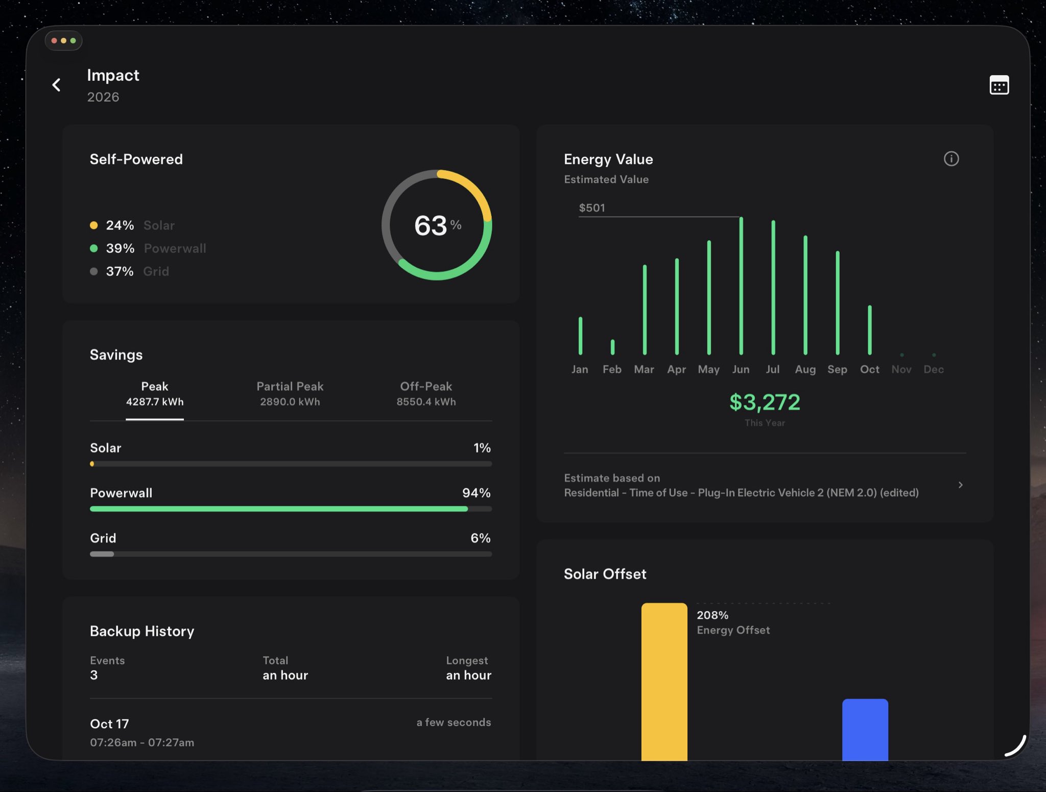1046x792 pixels.
Task: Open Energy Value info icon
Action: [951, 159]
